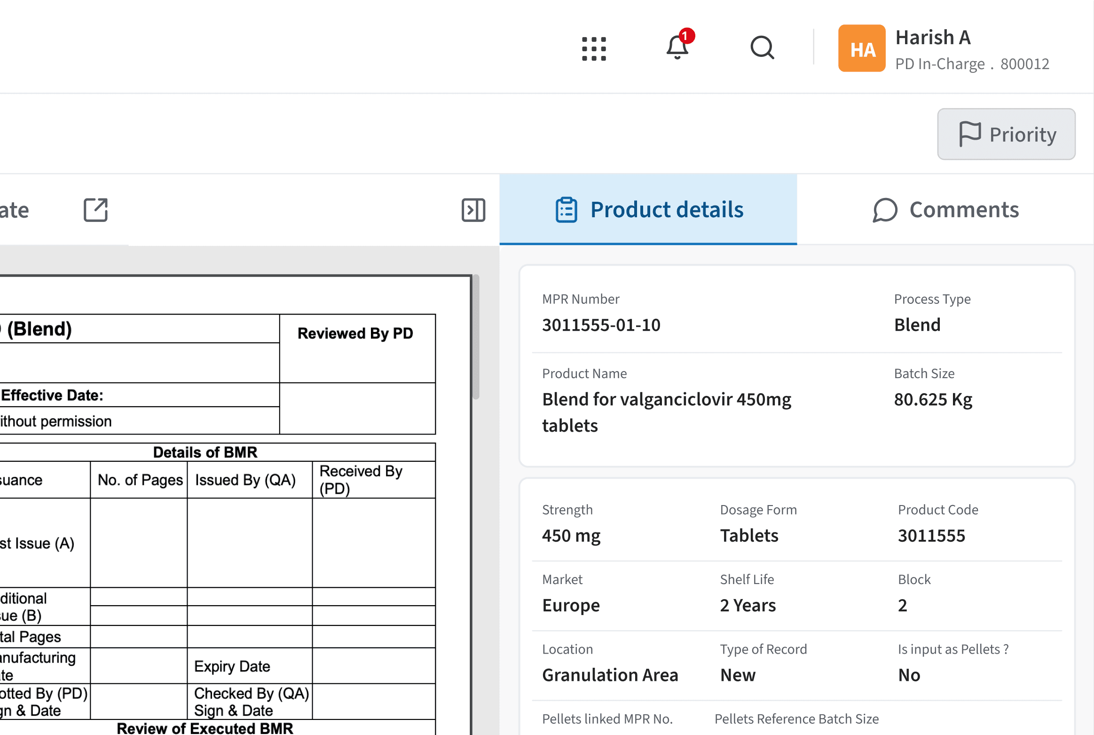Switch to the Comments tab
This screenshot has height=735, width=1094.
(x=945, y=210)
